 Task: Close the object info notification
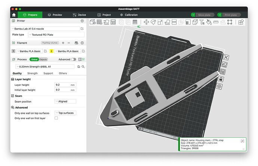(x=242, y=141)
